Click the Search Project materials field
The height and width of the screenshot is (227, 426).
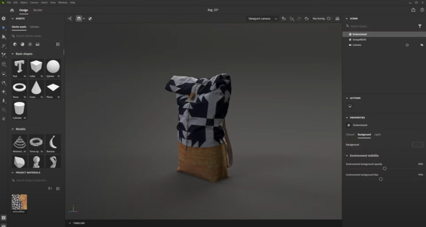(37, 180)
